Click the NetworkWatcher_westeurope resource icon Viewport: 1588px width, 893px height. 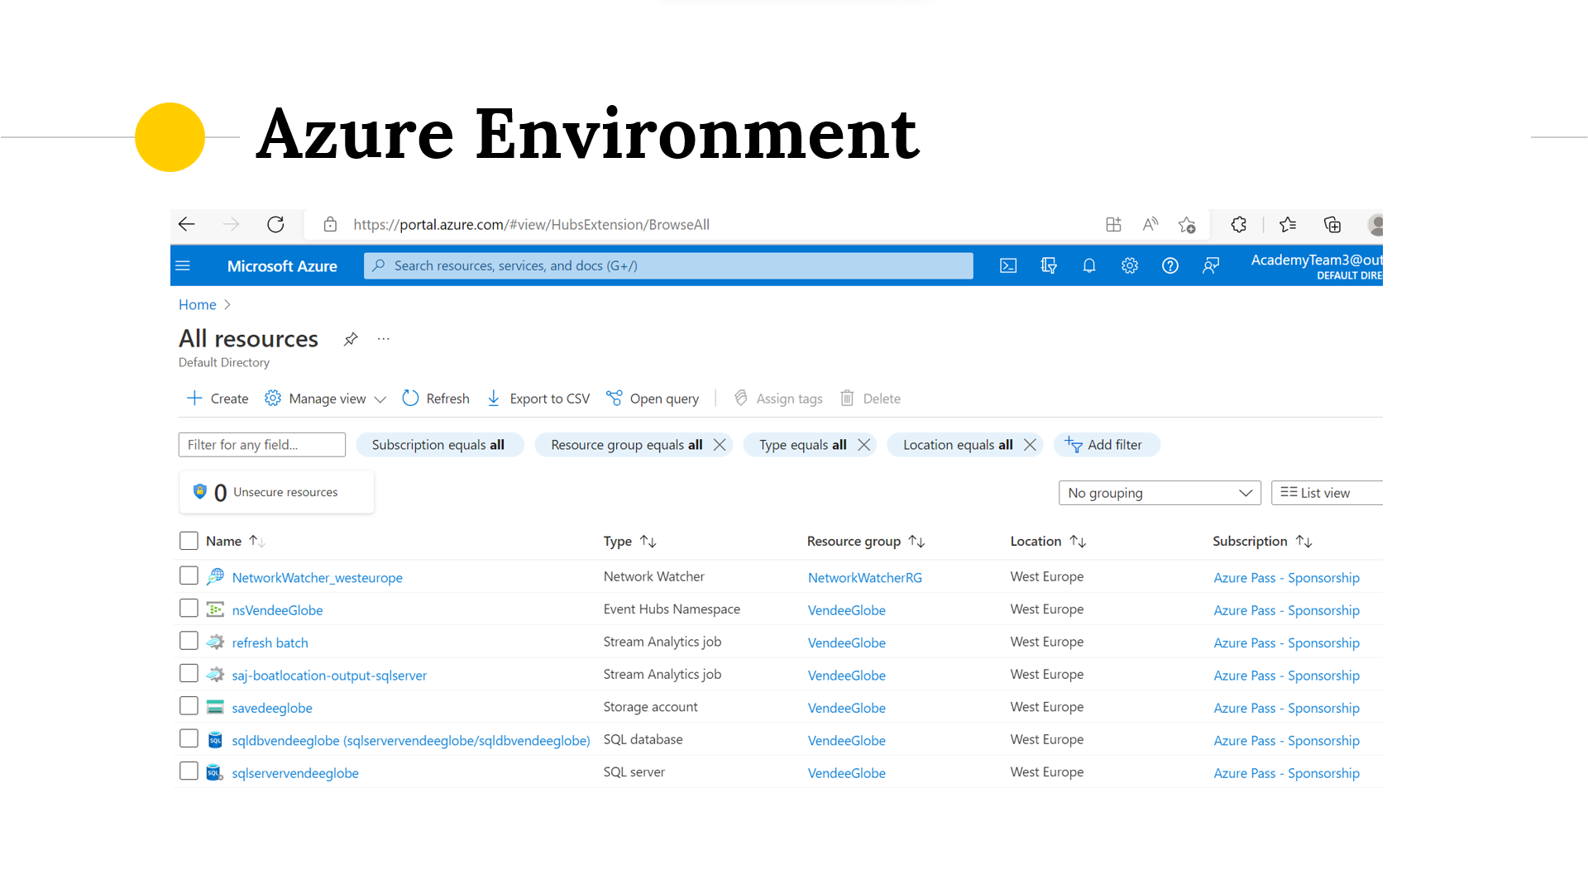pos(215,576)
